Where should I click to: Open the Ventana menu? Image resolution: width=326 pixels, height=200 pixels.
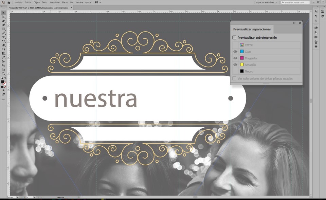point(79,2)
